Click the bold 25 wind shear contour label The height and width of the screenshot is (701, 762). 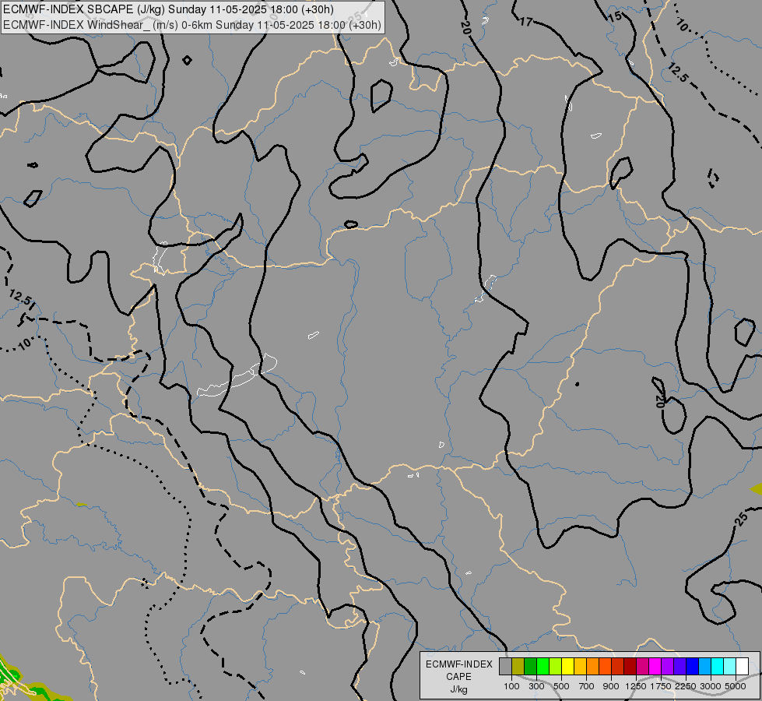[741, 519]
